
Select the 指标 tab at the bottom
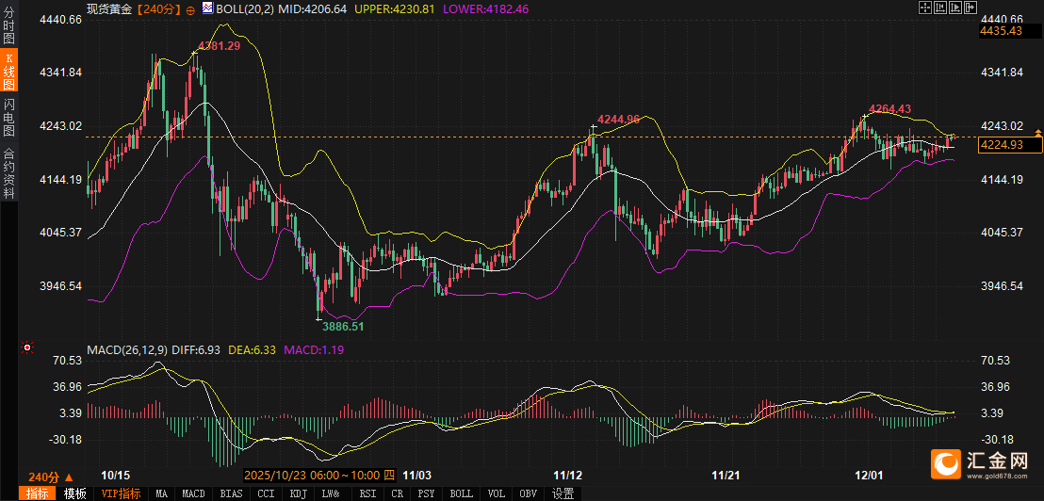(39, 493)
